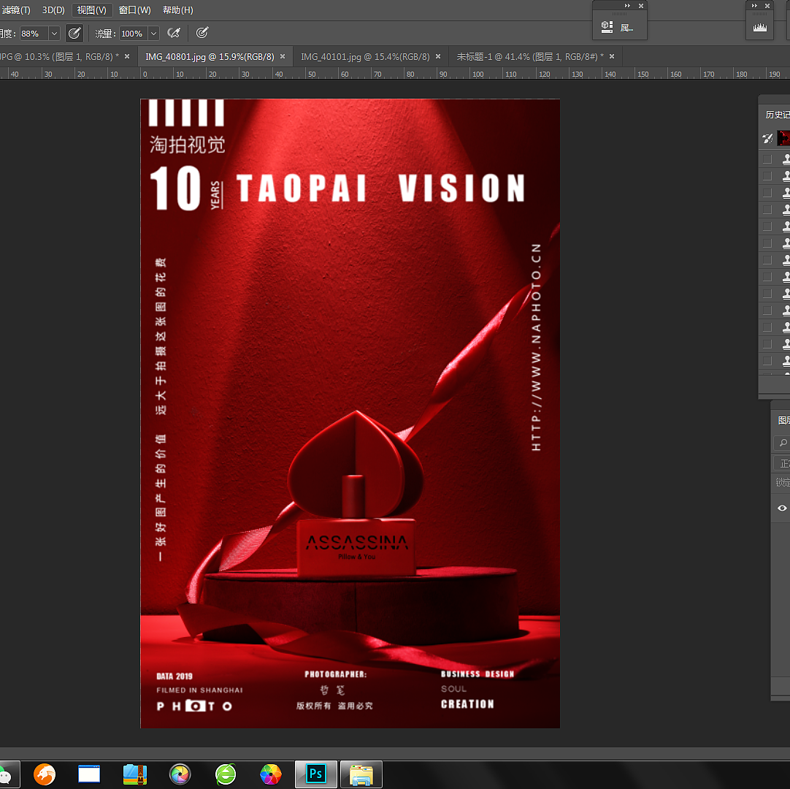This screenshot has width=790, height=789.
Task: Open the orange cheetah browser taskbar icon
Action: click(45, 774)
